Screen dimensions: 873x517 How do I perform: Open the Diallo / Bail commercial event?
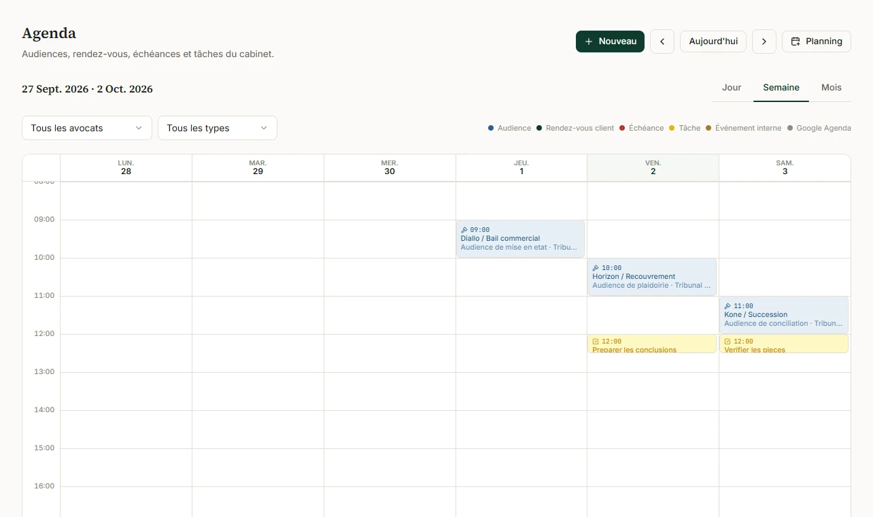click(520, 239)
